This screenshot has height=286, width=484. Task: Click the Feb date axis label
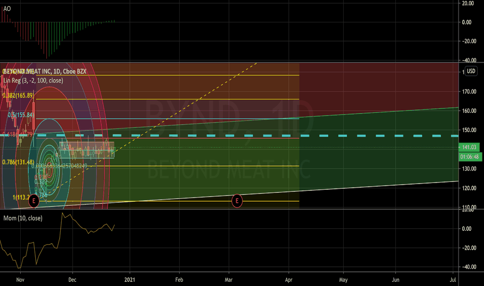[x=179, y=280]
